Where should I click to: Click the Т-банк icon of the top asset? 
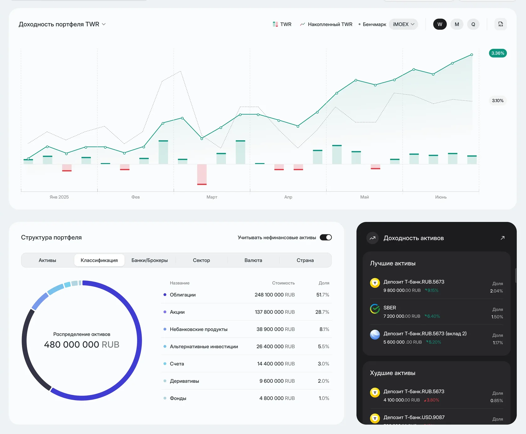pyautogui.click(x=375, y=283)
